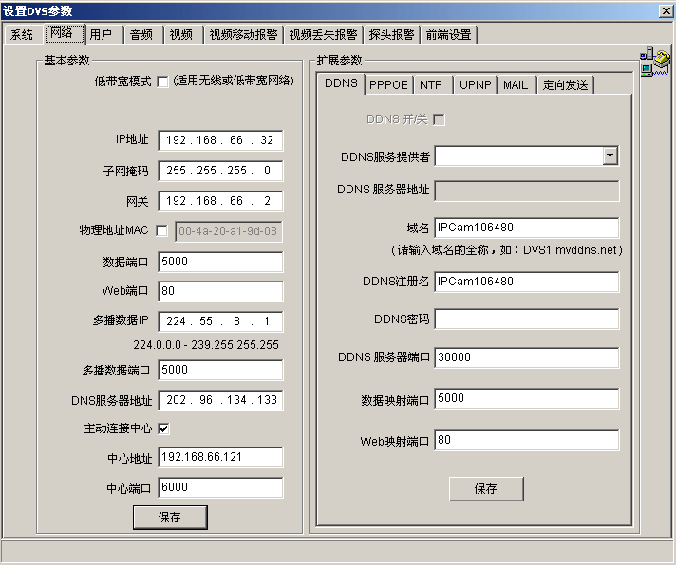Open the UPNP tab
Image resolution: width=676 pixels, height=565 pixels.
(475, 84)
